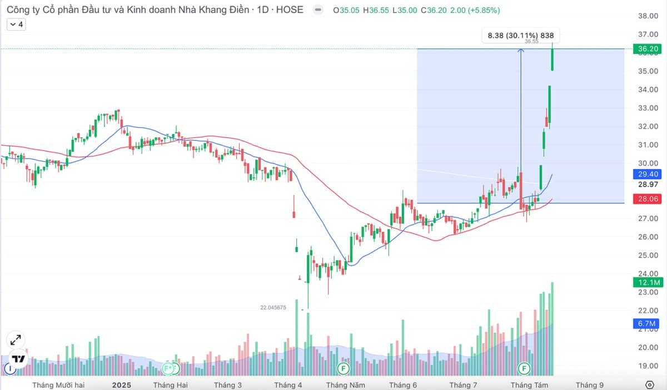Click the H36.55 high value
Screen dimensions: 667x390
click(376, 10)
